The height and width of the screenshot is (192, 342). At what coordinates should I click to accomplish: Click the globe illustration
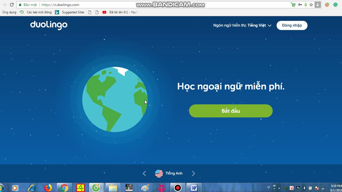coord(115,99)
